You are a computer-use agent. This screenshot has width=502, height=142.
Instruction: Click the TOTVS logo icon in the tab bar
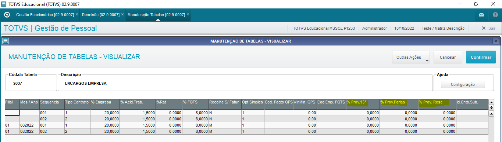7,15
